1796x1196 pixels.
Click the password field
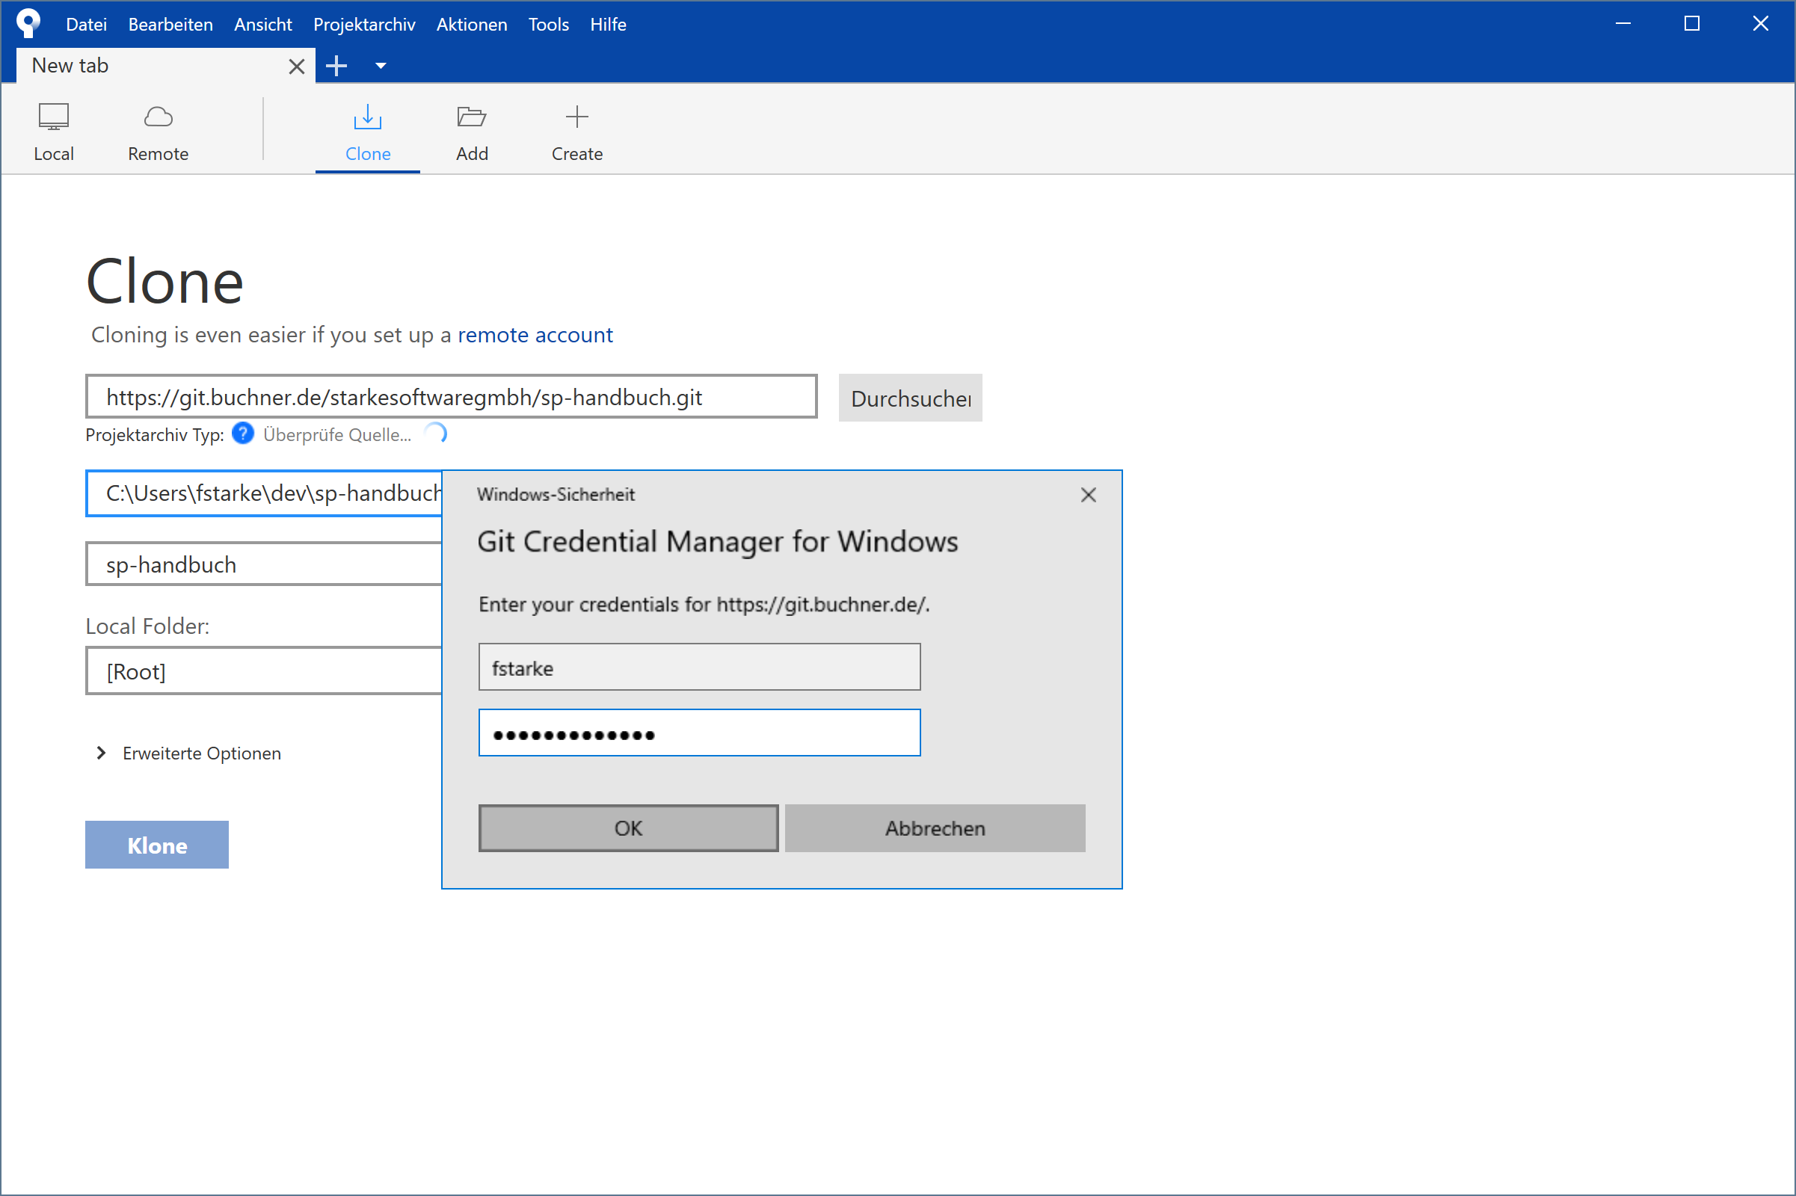[x=699, y=733]
